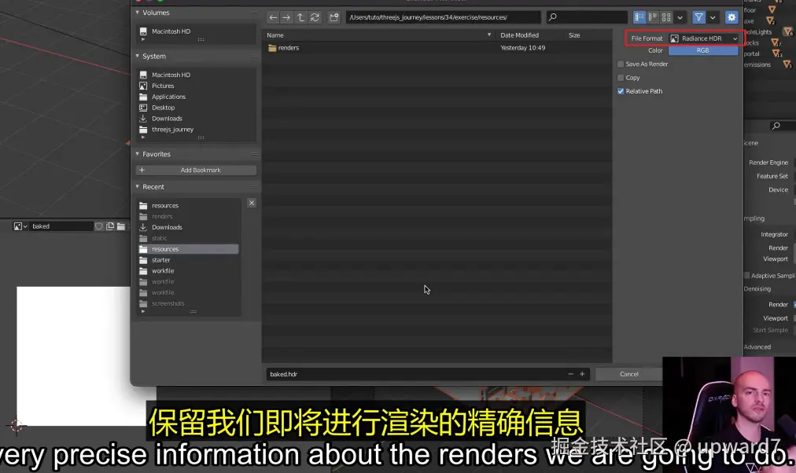Click the Properties panel search magnifier
Image resolution: width=796 pixels, height=473 pixels.
click(x=776, y=126)
